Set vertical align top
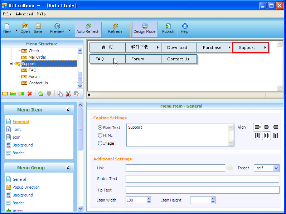The width and height of the screenshot is (286, 214). click(x=258, y=135)
